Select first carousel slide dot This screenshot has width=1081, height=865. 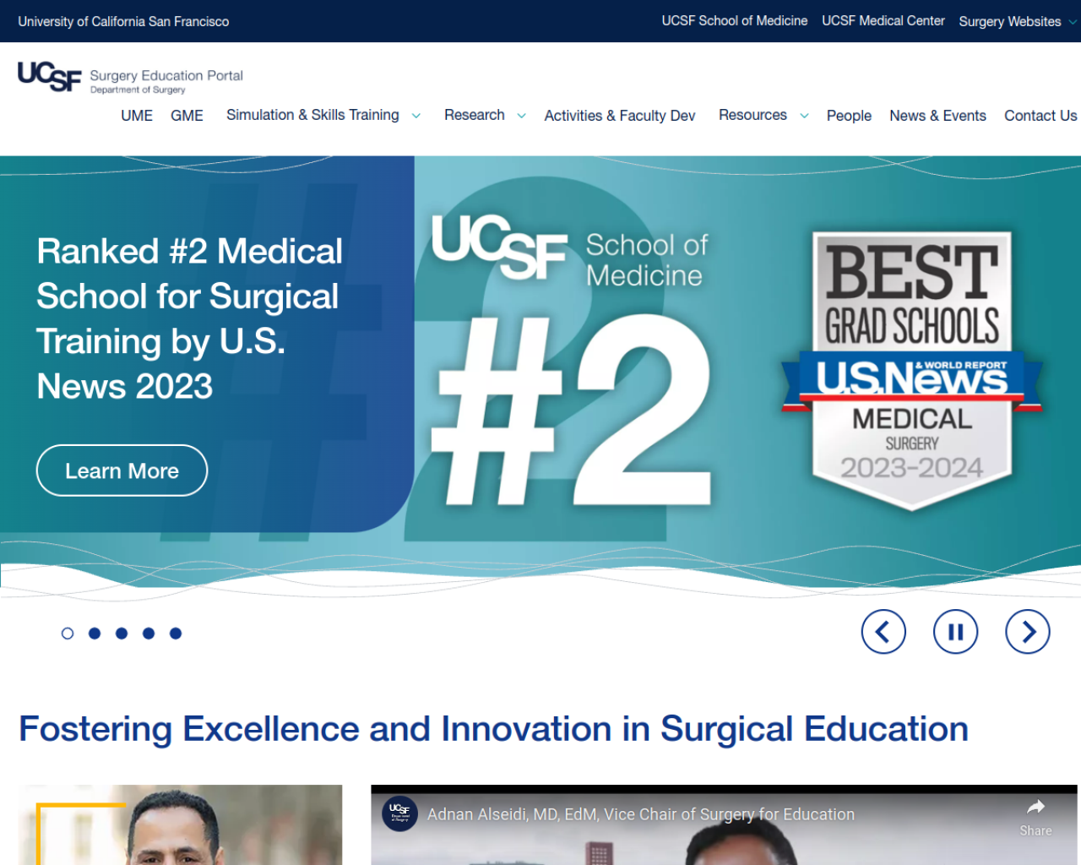coord(68,634)
